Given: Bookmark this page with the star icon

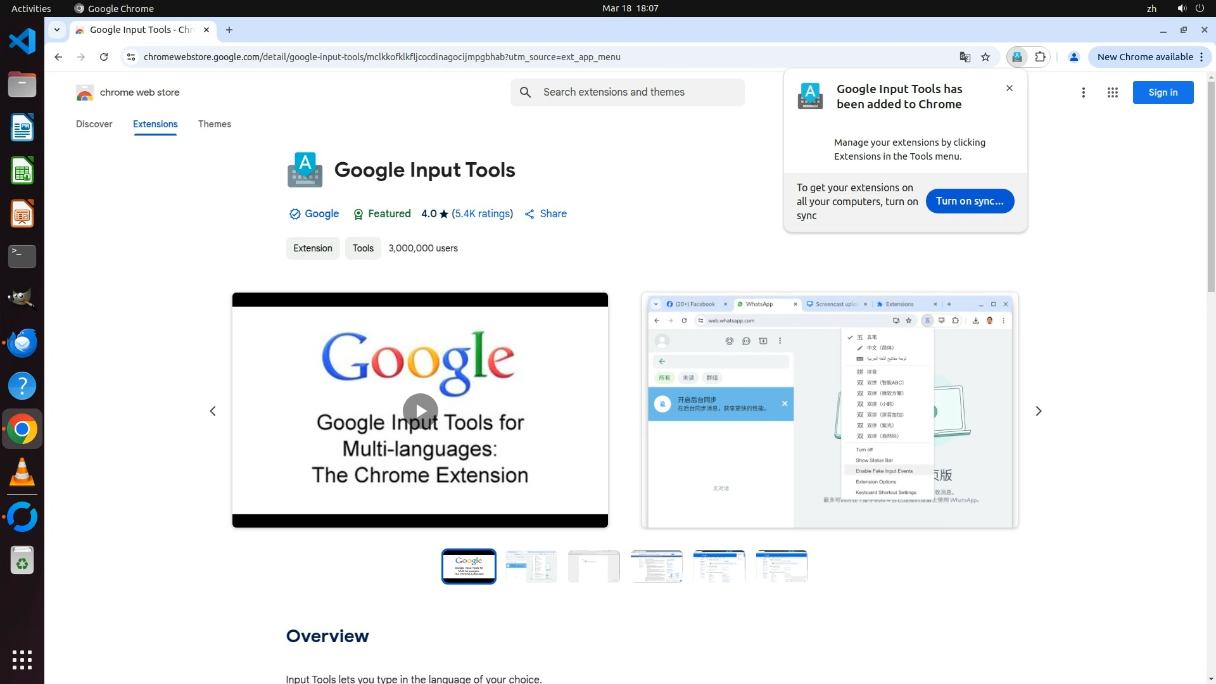Looking at the screenshot, I should [985, 57].
